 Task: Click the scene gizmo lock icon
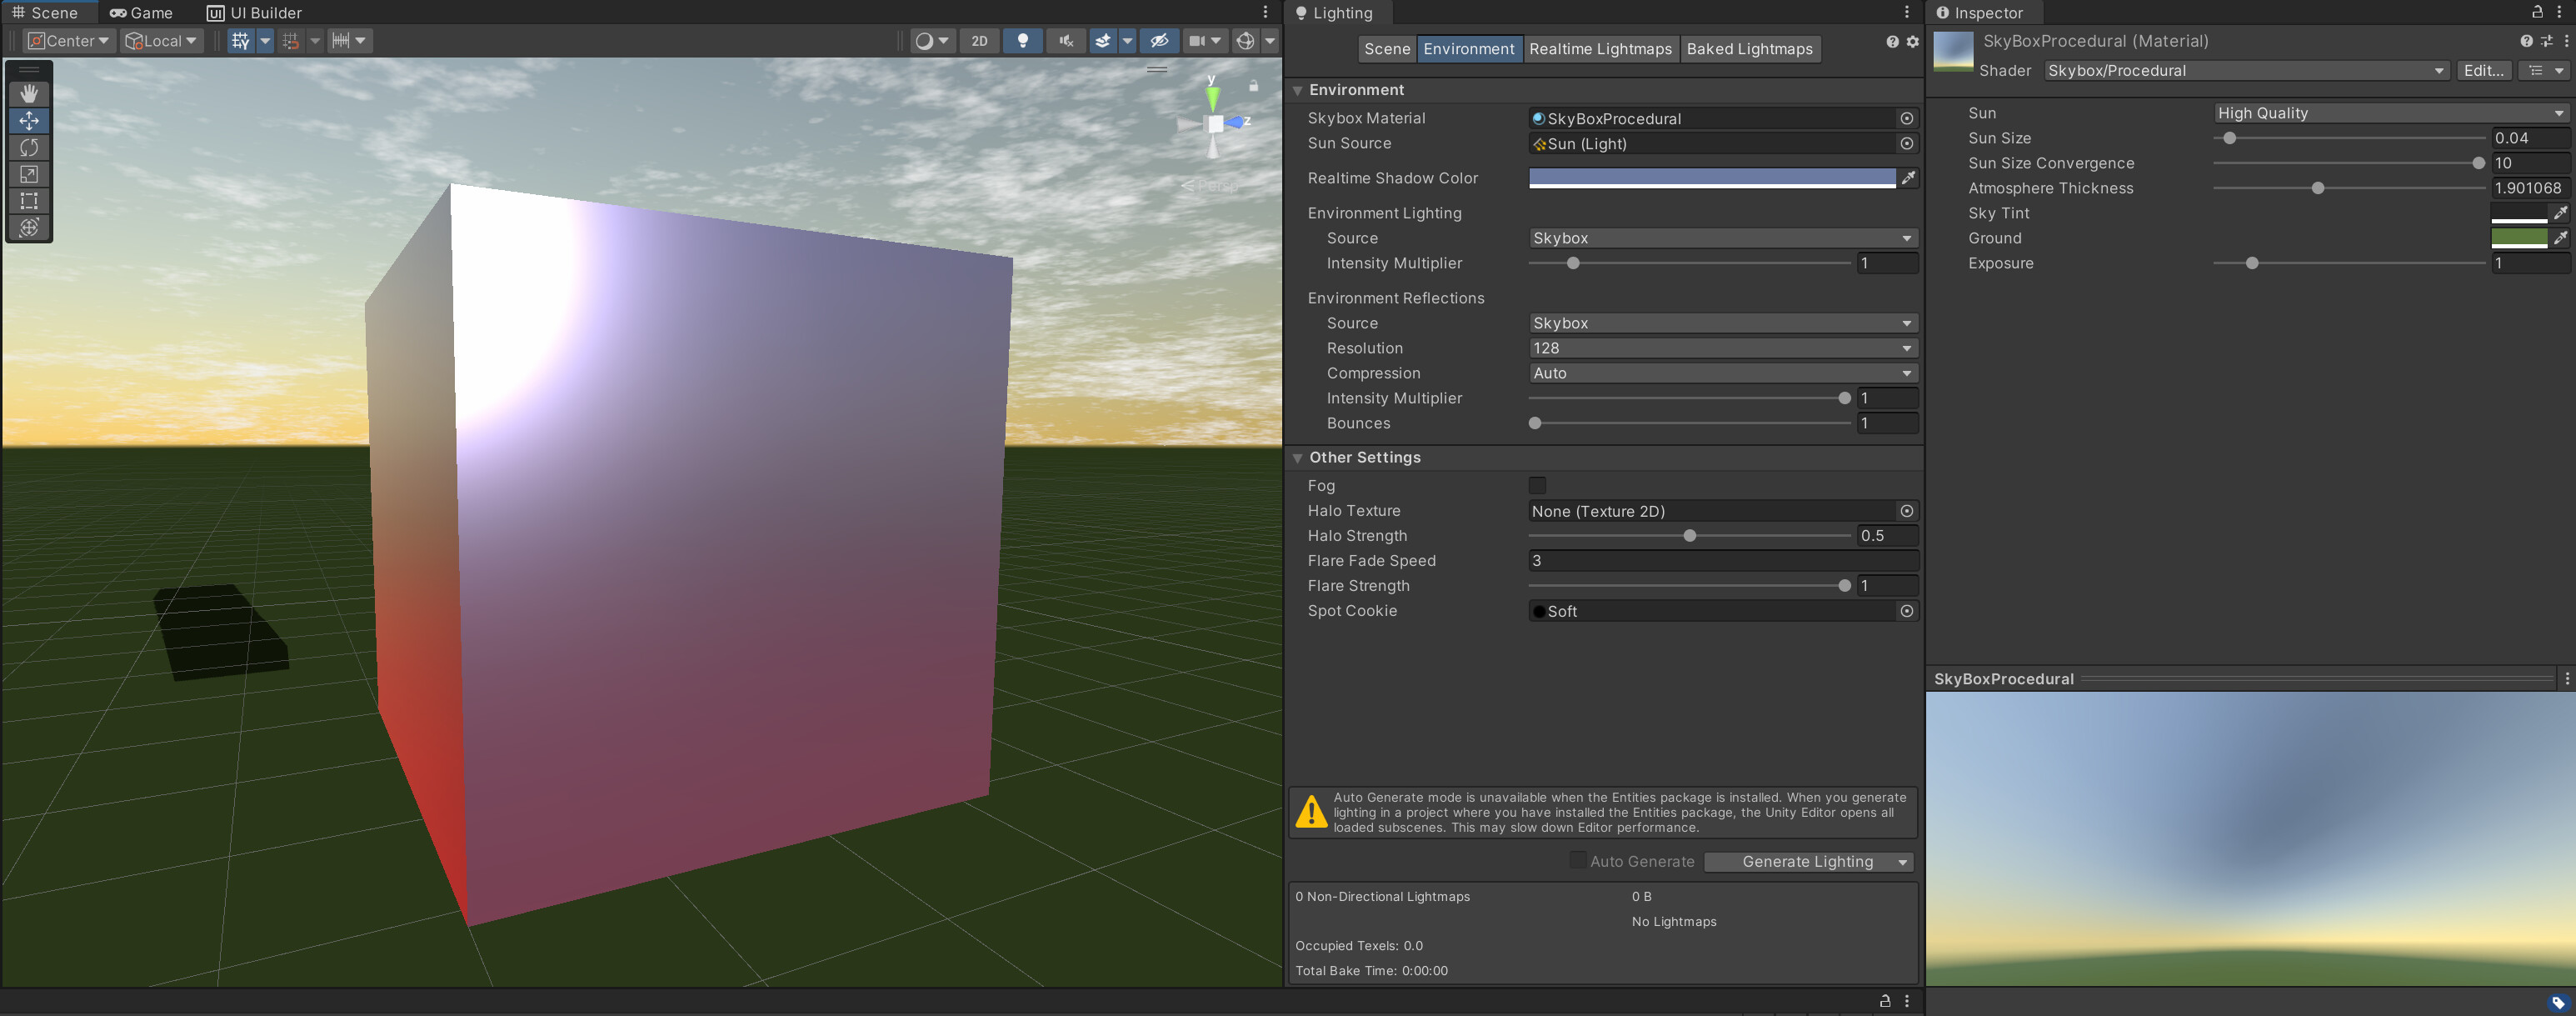click(1253, 86)
